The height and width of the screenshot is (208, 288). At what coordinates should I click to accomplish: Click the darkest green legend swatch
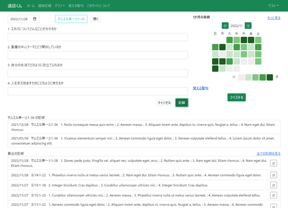[x=270, y=77]
